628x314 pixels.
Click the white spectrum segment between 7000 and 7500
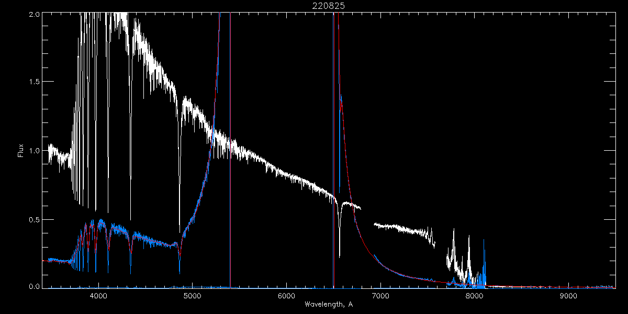pyautogui.click(x=398, y=228)
